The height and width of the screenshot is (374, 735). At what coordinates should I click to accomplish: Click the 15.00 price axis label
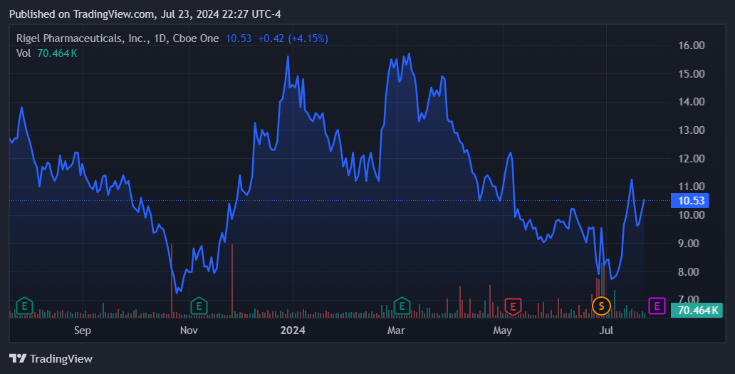point(692,73)
